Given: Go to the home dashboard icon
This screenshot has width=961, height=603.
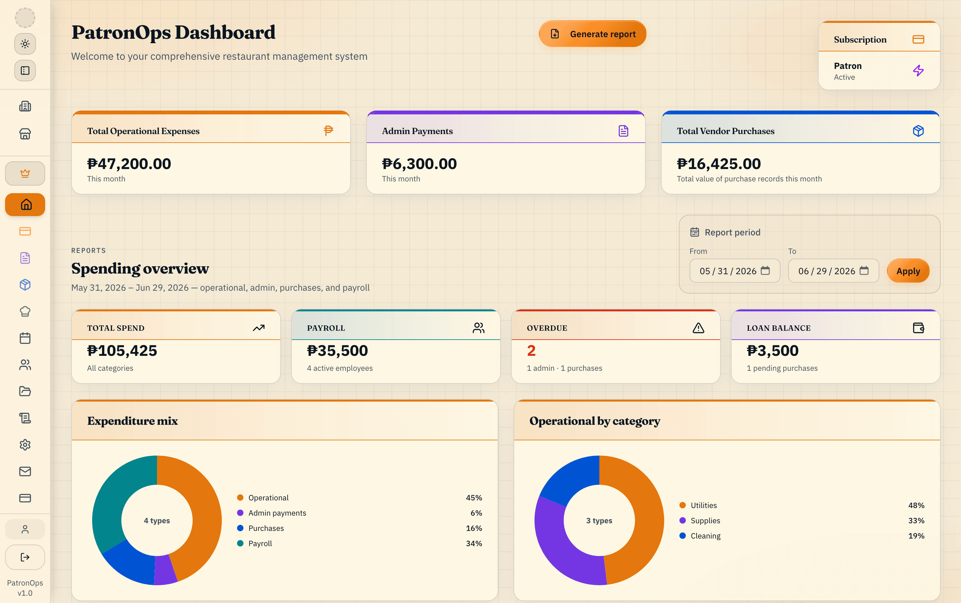Looking at the screenshot, I should pyautogui.click(x=25, y=205).
